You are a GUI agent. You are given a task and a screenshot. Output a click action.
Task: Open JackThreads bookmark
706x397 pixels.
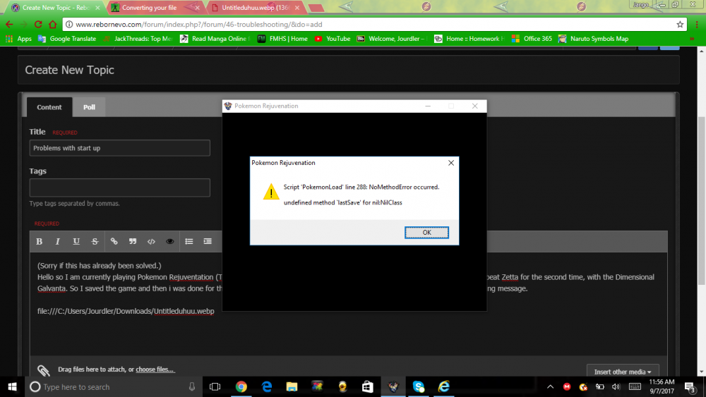coord(138,39)
